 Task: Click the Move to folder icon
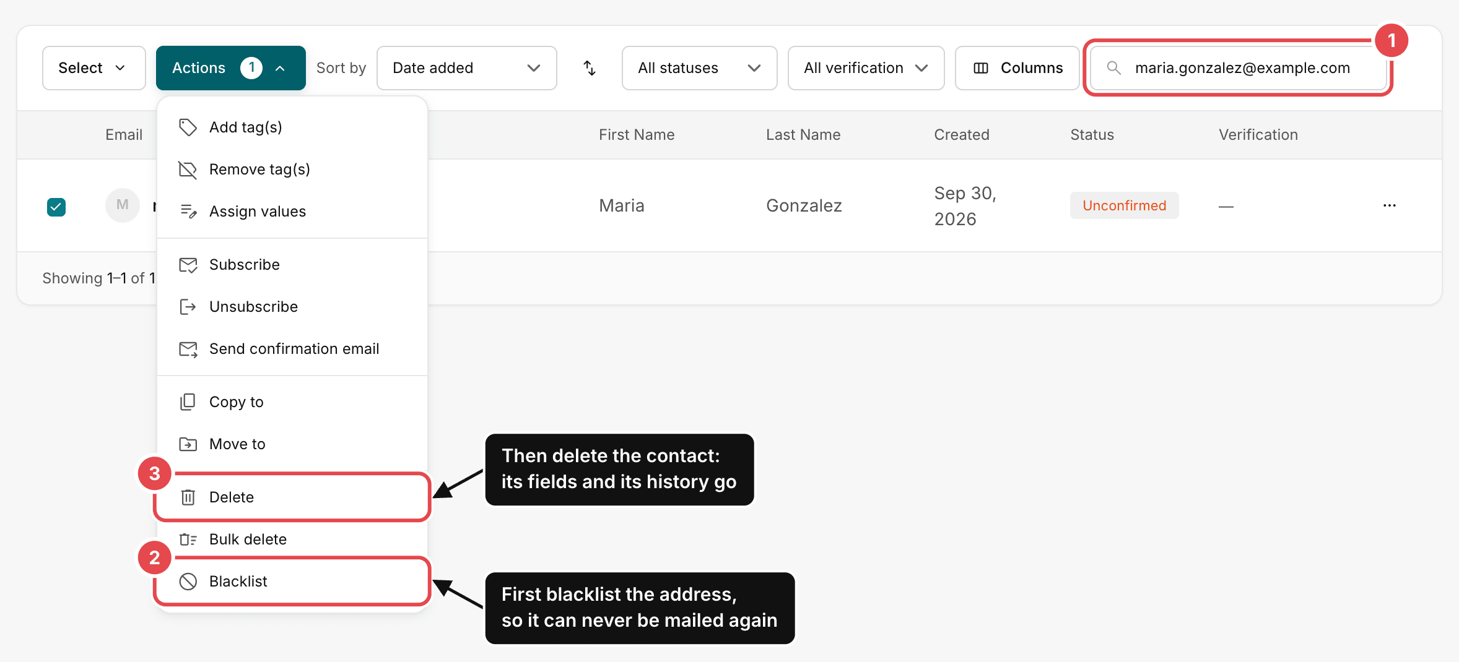point(188,444)
